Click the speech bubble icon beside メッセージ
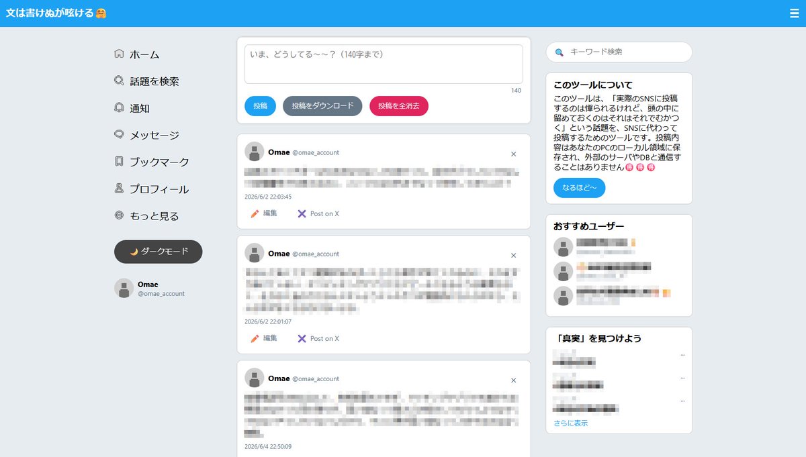 click(x=119, y=134)
